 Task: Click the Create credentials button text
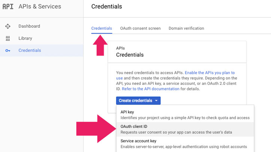pos(135,100)
